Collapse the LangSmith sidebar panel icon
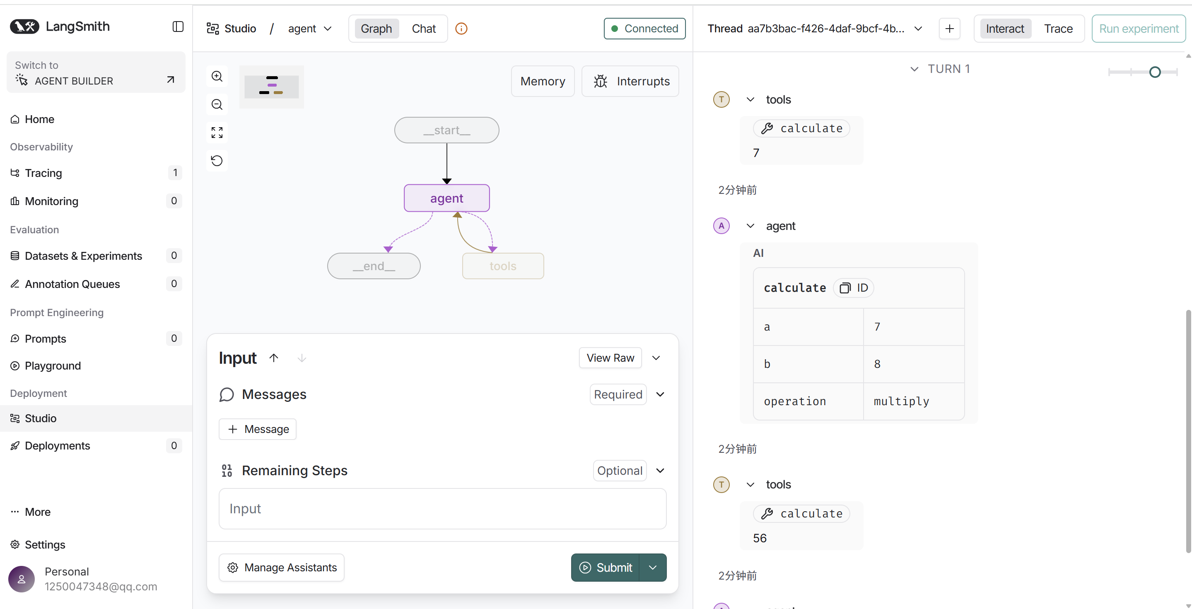 (178, 27)
